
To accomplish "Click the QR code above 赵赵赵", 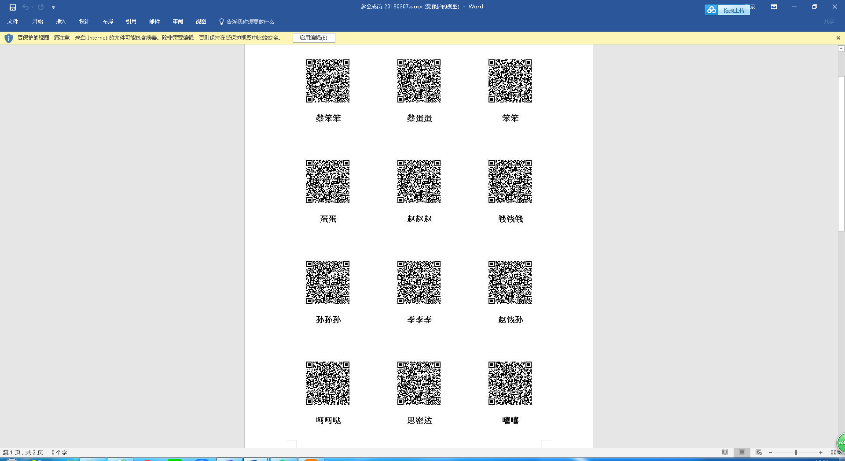I will [x=419, y=182].
